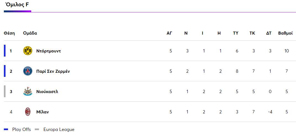
Task: Click the Newcastle United club crest
Action: 28,91
